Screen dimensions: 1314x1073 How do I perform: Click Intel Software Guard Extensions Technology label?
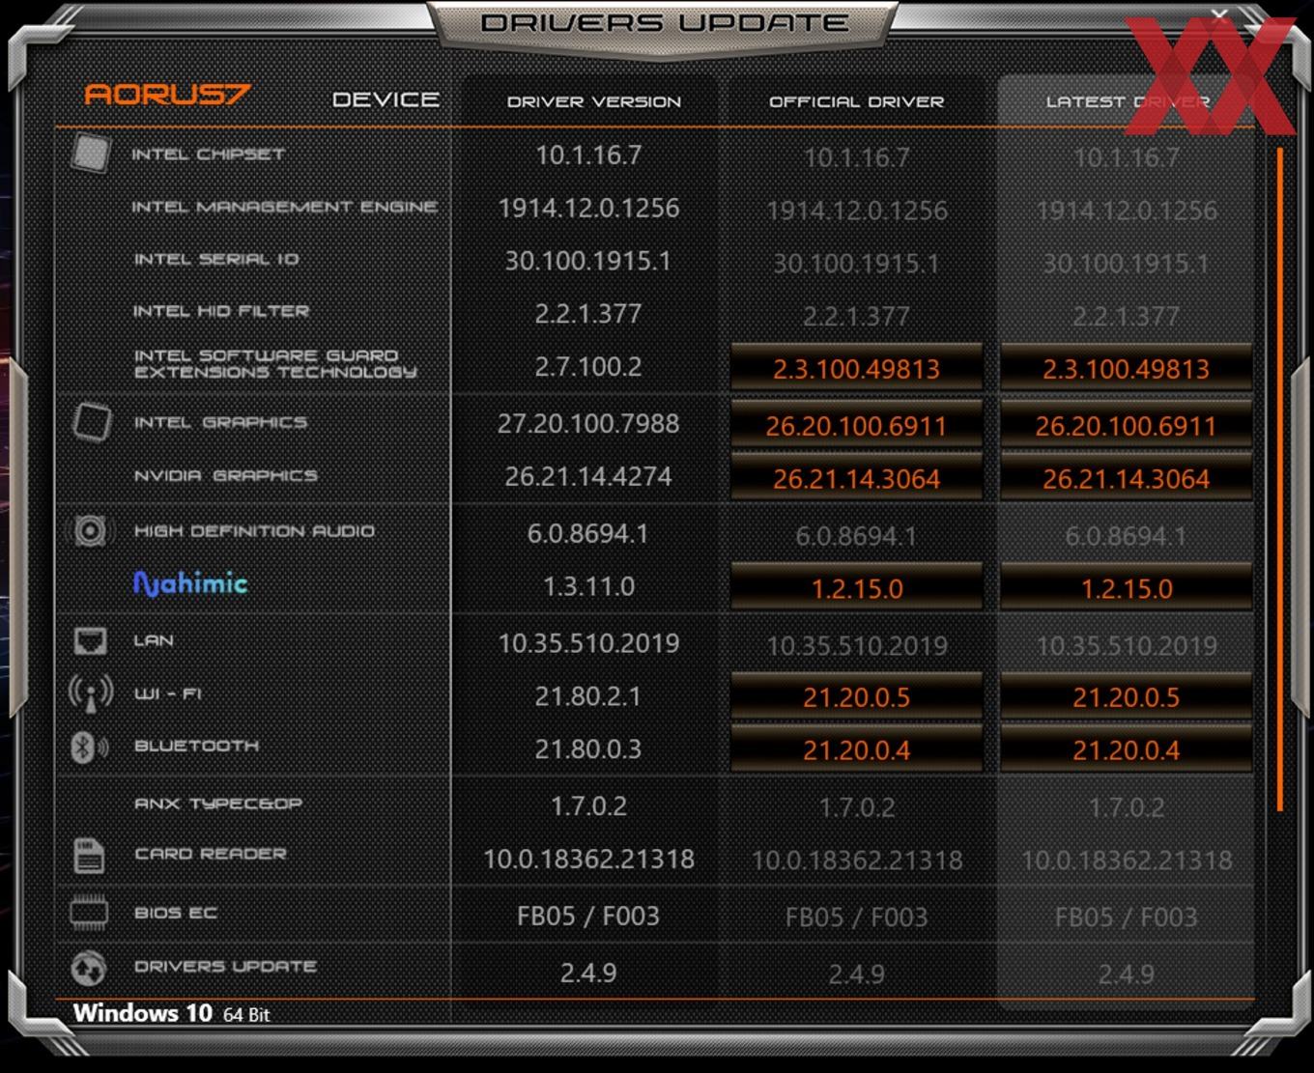pos(275,364)
